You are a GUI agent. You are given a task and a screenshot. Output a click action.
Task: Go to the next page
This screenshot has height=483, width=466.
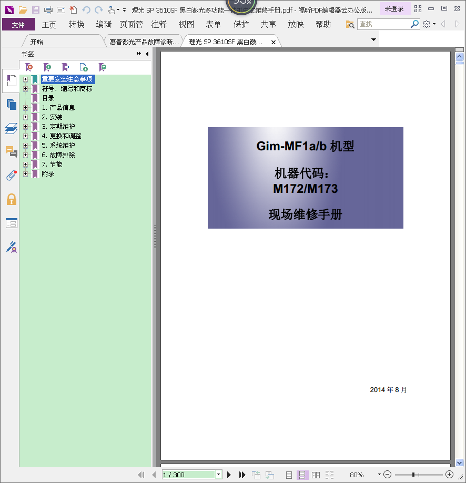point(229,475)
